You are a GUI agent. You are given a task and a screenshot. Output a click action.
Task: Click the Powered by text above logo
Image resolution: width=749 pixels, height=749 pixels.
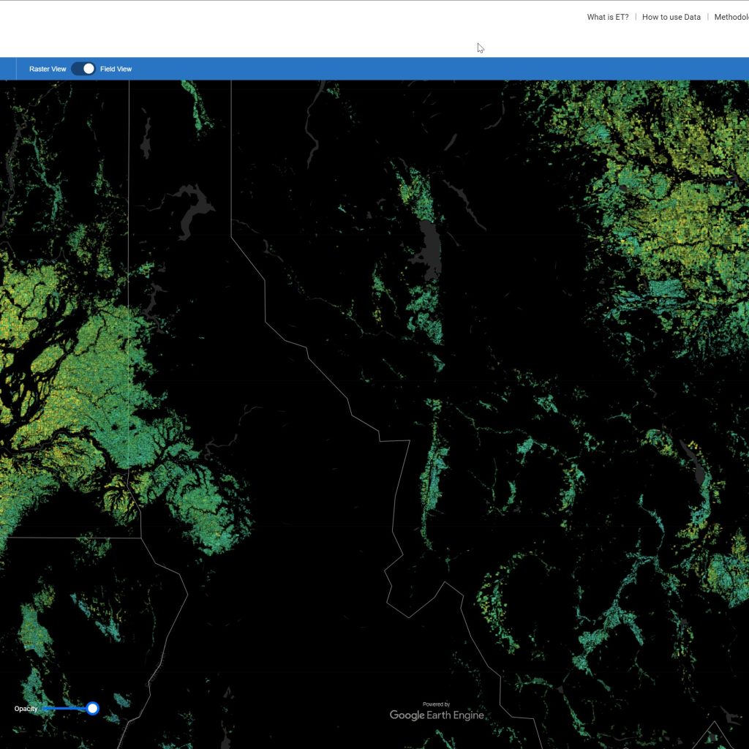437,704
